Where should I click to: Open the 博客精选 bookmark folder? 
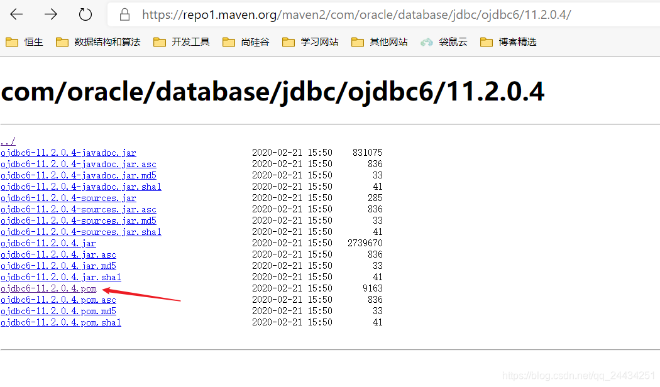click(x=508, y=42)
